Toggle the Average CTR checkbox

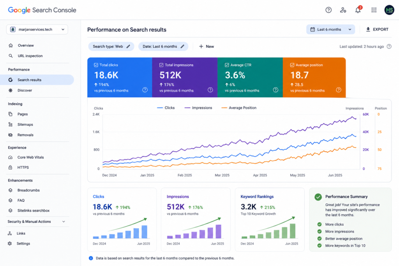(x=227, y=65)
